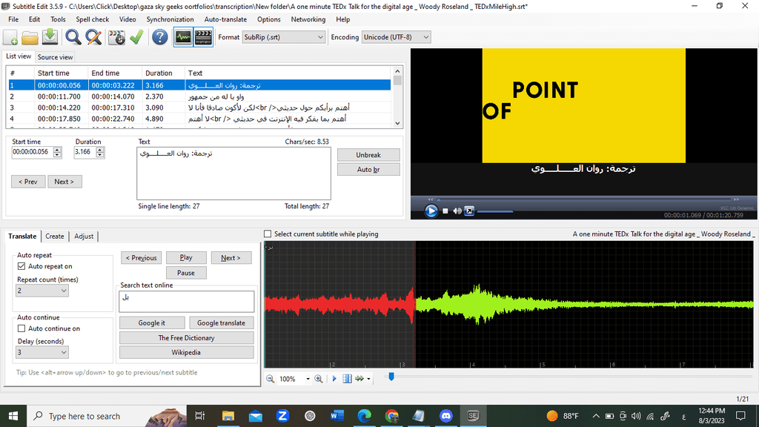The height and width of the screenshot is (427, 759).
Task: Open the Find magnifier icon
Action: coord(73,37)
